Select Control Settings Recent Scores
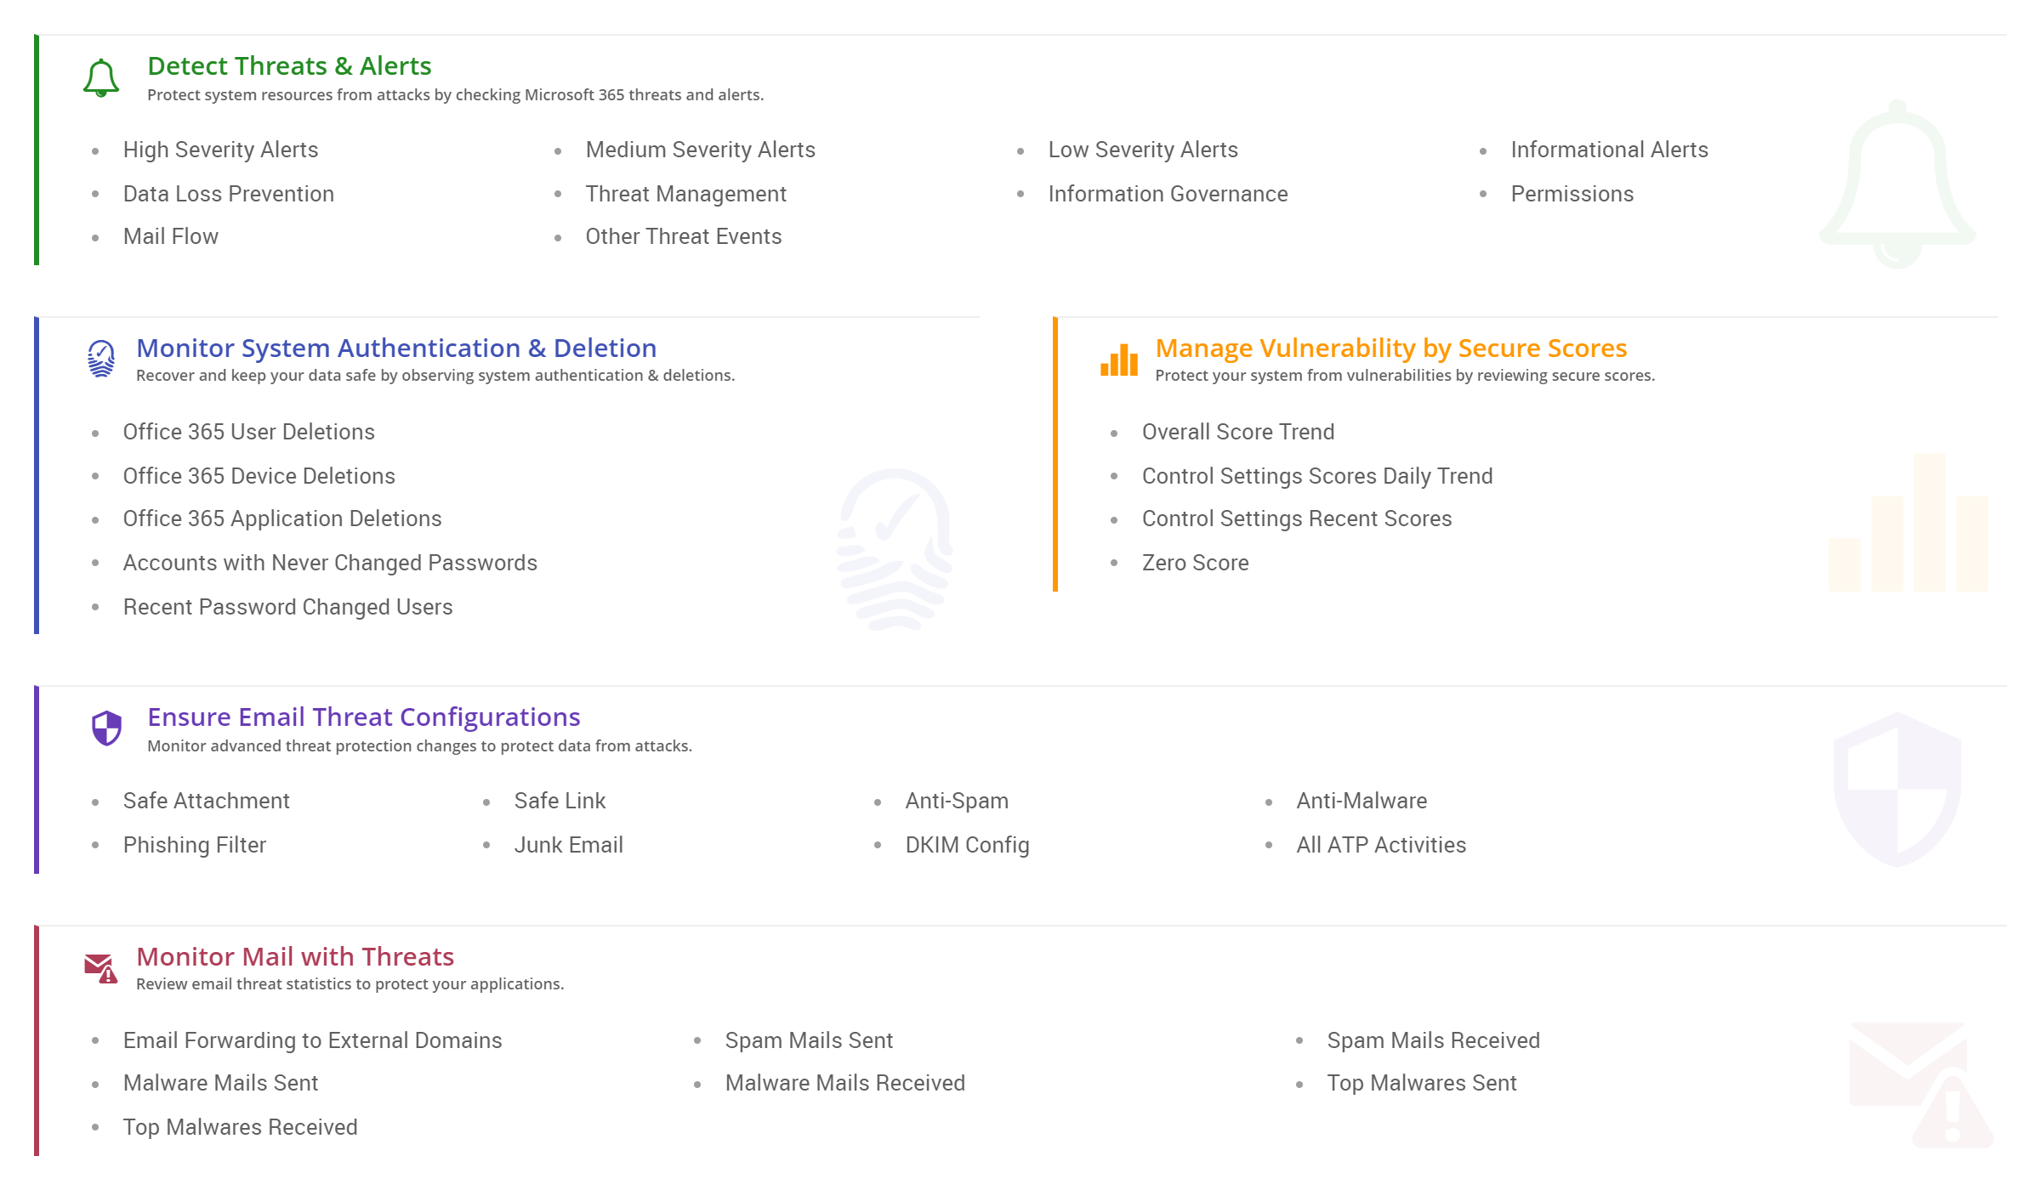2041x1190 pixels. (1296, 518)
